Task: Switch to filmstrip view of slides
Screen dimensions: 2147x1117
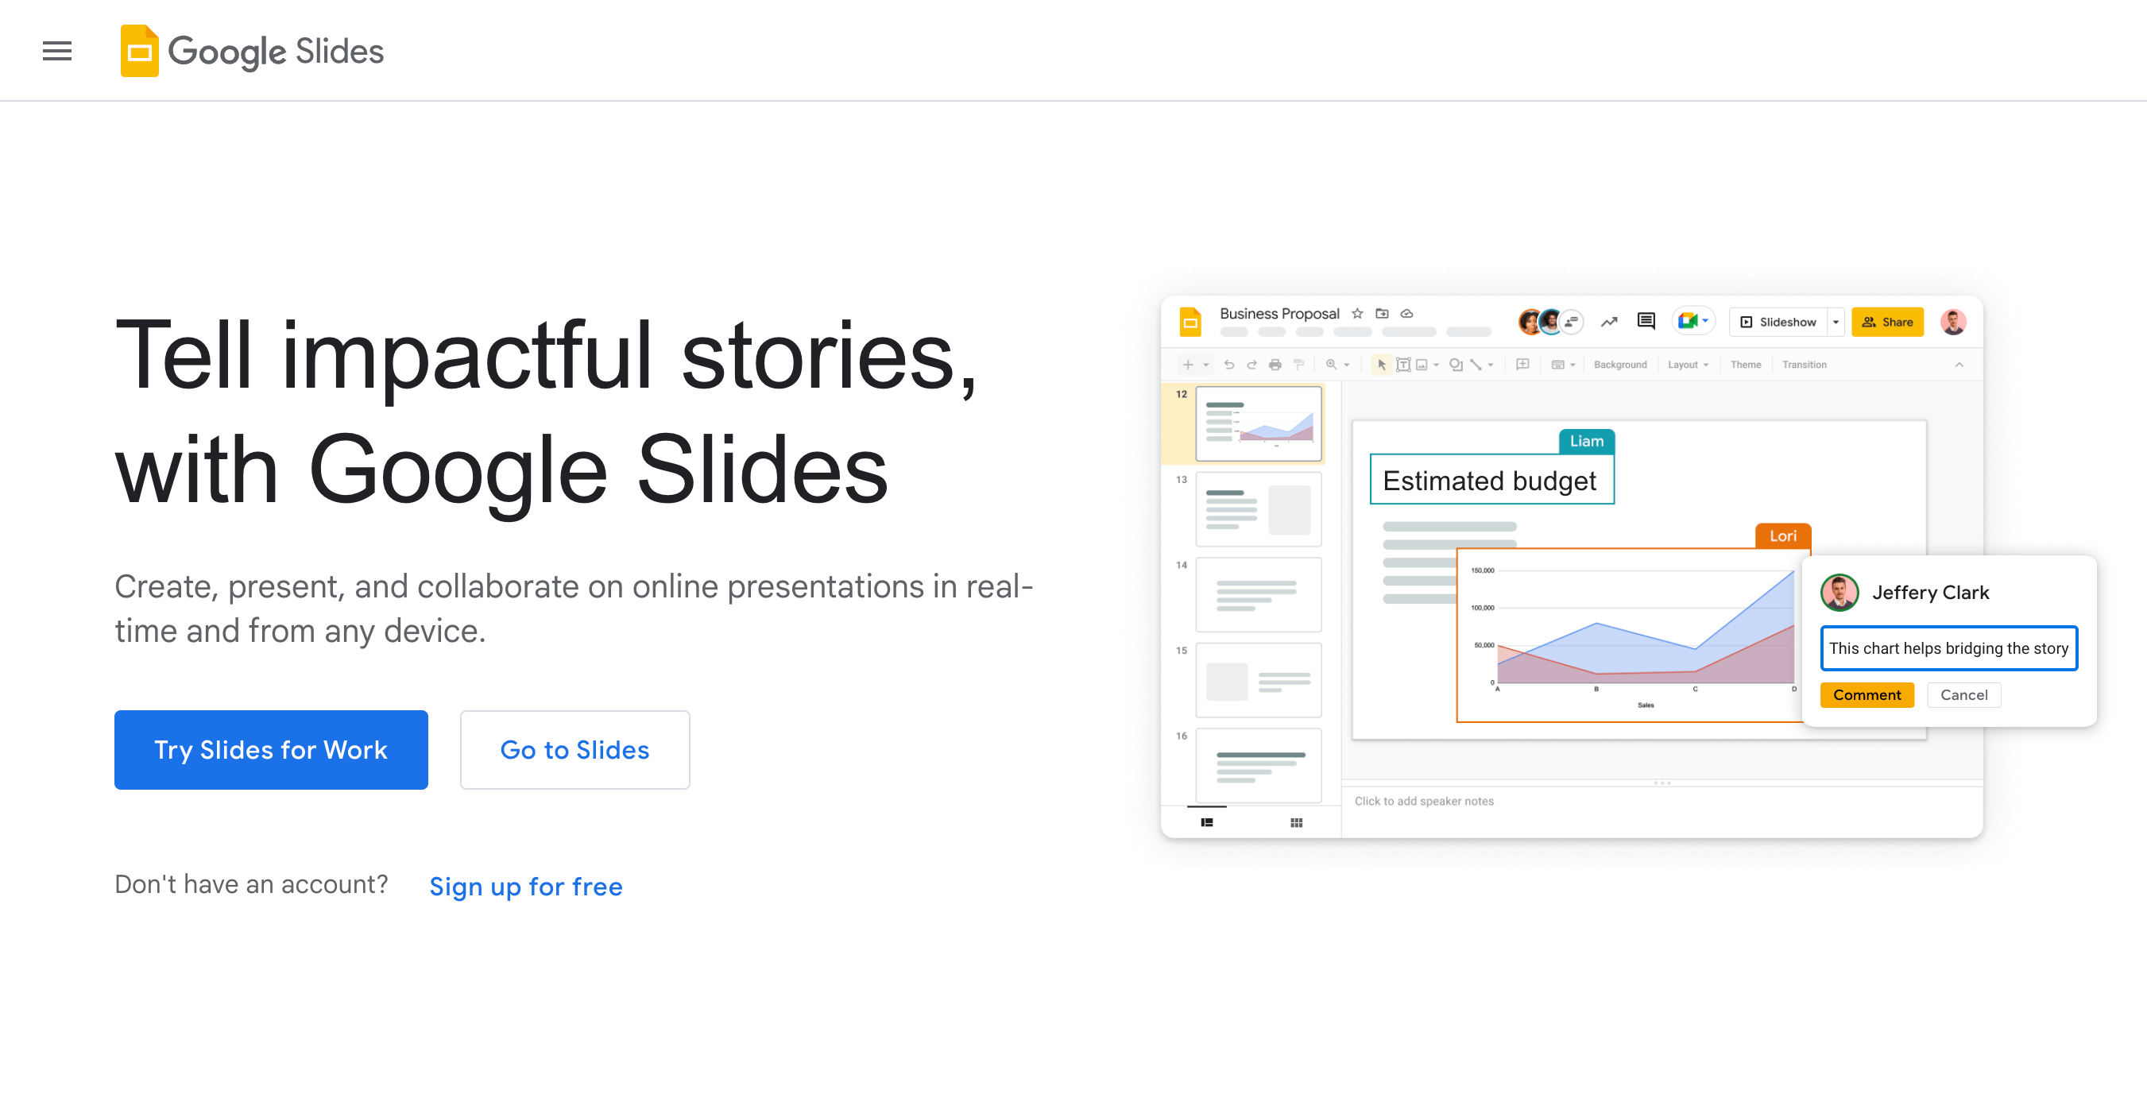Action: tap(1206, 823)
